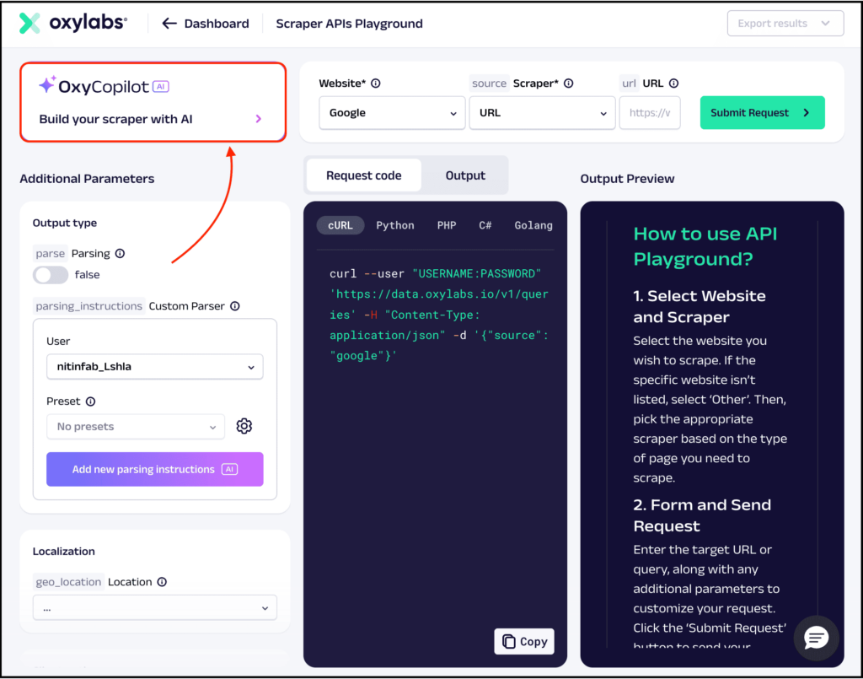This screenshot has height=679, width=863.
Task: Toggle the Parsing switch
Action: tap(51, 275)
